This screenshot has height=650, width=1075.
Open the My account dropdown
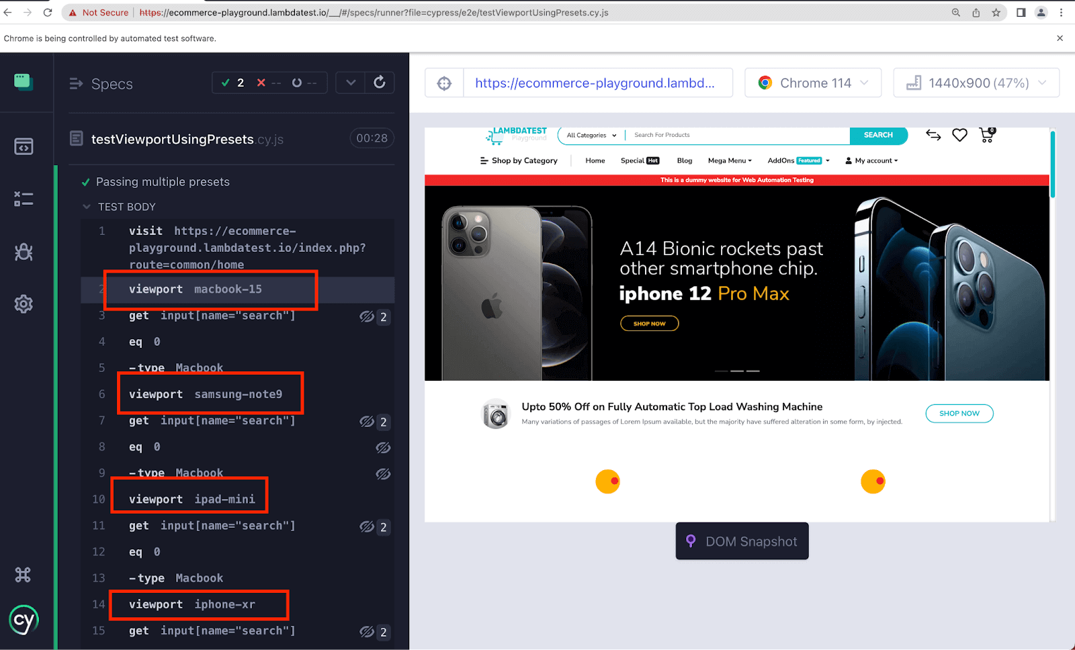871,160
